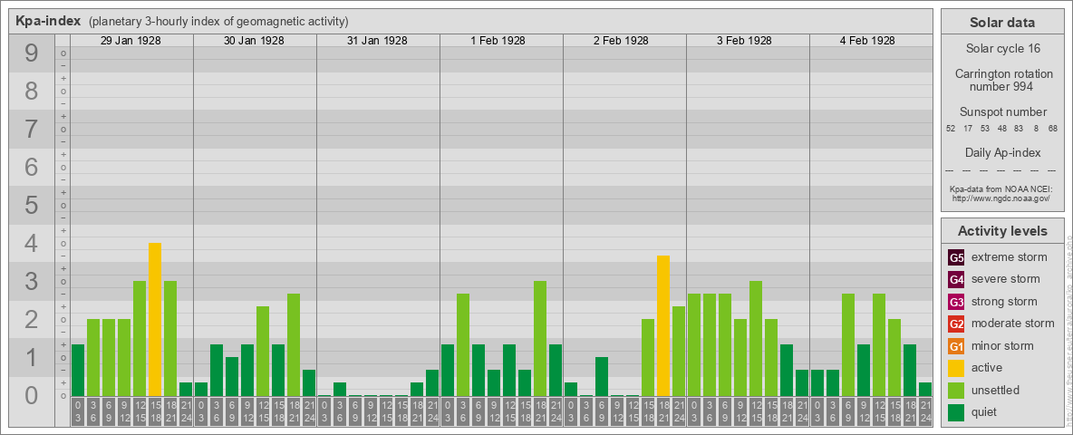Click the '30 Jan 1928' date header
This screenshot has height=435, width=1073.
254,41
